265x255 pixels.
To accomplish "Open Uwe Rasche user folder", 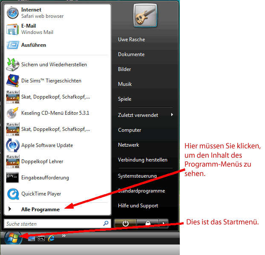I will [132, 40].
